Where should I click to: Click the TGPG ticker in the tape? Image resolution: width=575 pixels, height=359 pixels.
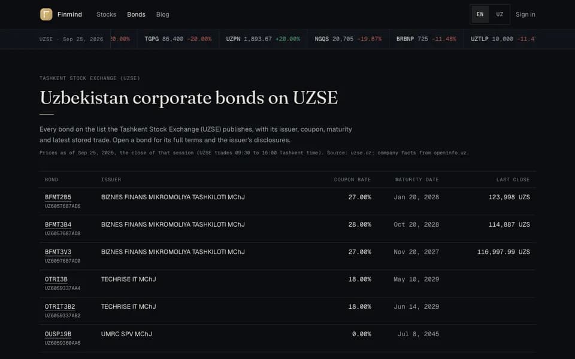[x=178, y=39]
